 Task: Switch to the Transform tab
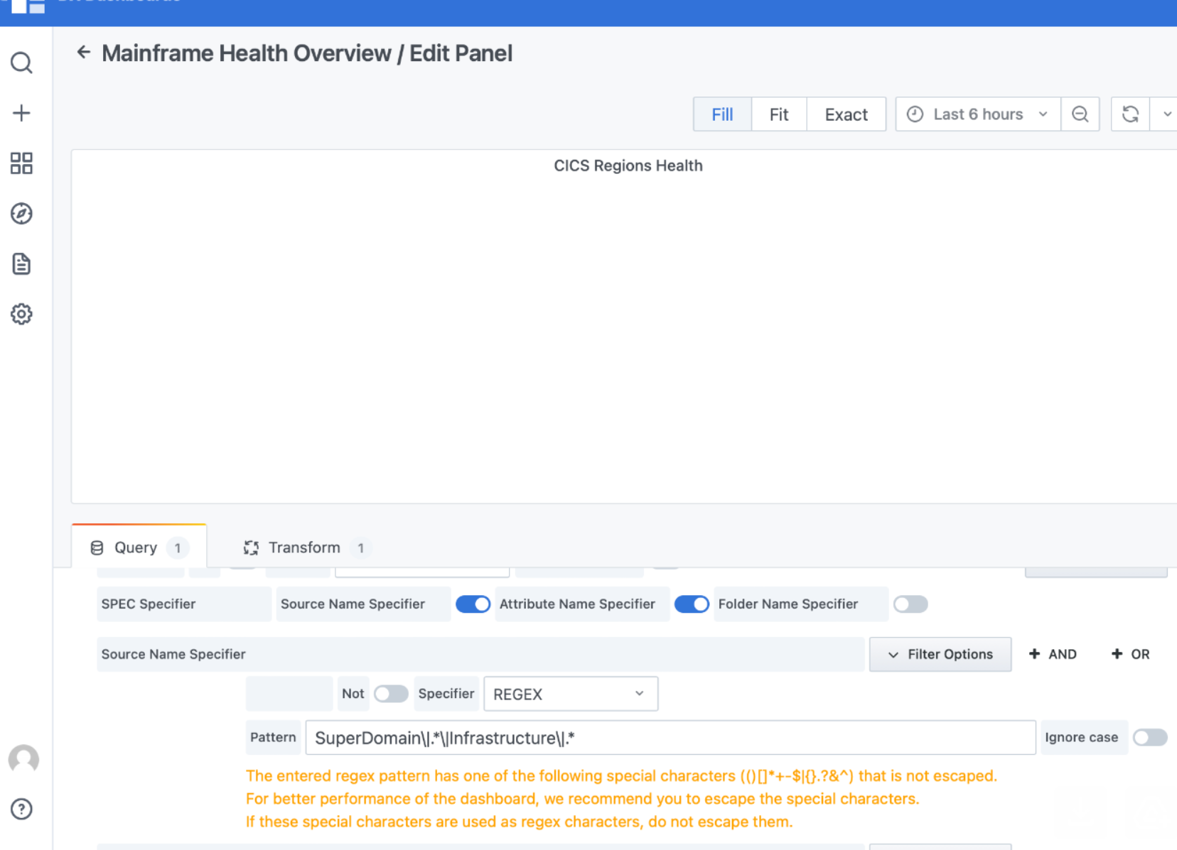[x=304, y=547]
